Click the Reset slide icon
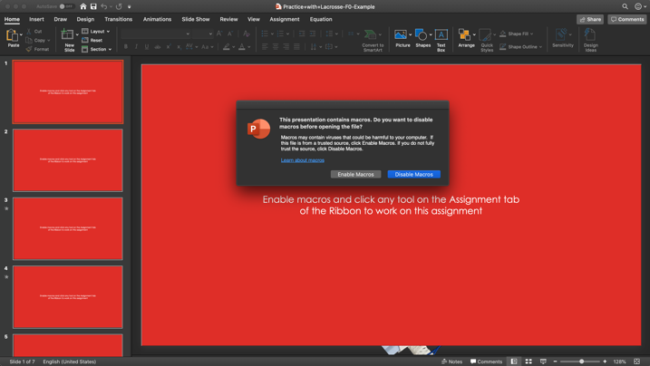This screenshot has height=366, width=650. tap(85, 40)
